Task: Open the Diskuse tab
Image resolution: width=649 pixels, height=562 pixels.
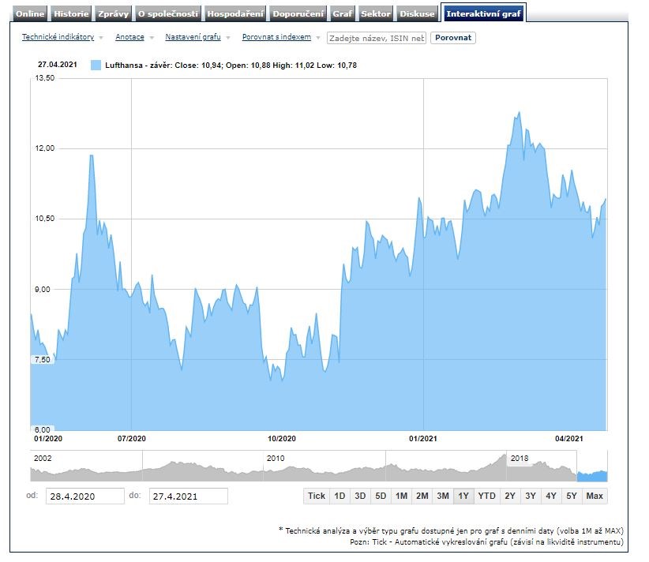Action: [417, 13]
